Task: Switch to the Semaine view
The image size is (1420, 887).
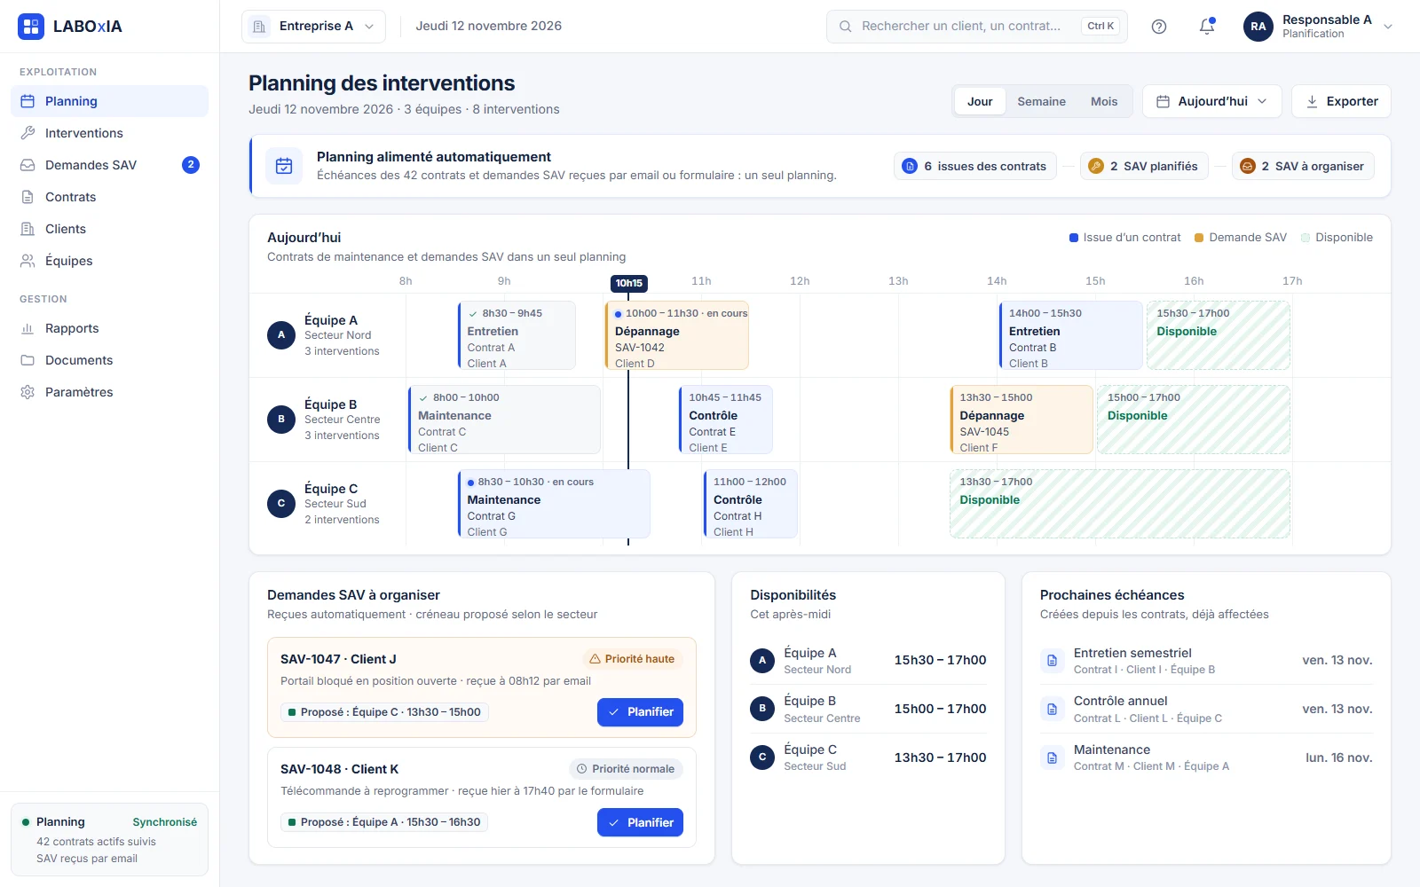Action: tap(1041, 101)
